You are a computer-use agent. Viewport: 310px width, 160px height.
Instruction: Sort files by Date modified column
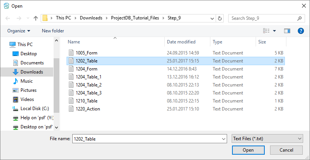181,42
